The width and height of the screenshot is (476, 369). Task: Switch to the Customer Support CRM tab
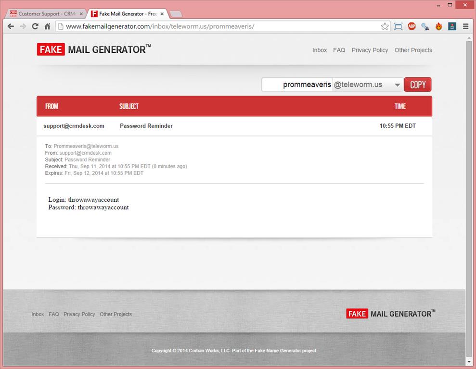point(46,14)
